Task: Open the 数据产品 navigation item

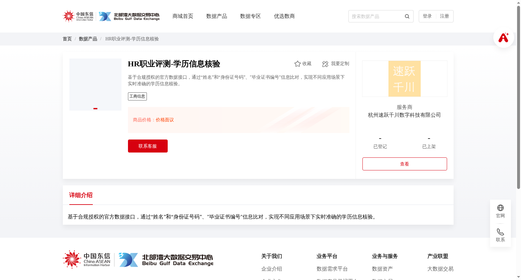Action: tap(217, 16)
